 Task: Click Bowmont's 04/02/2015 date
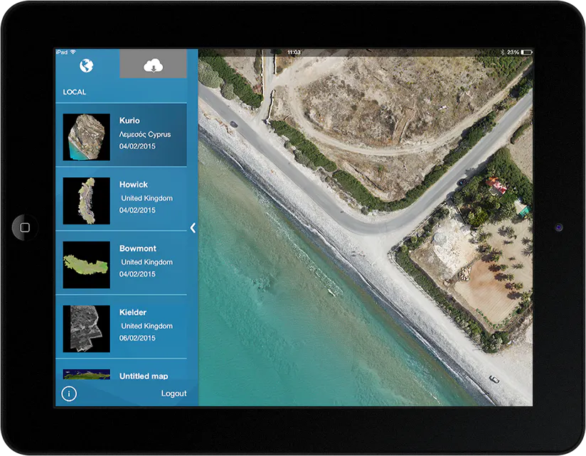[x=137, y=274]
